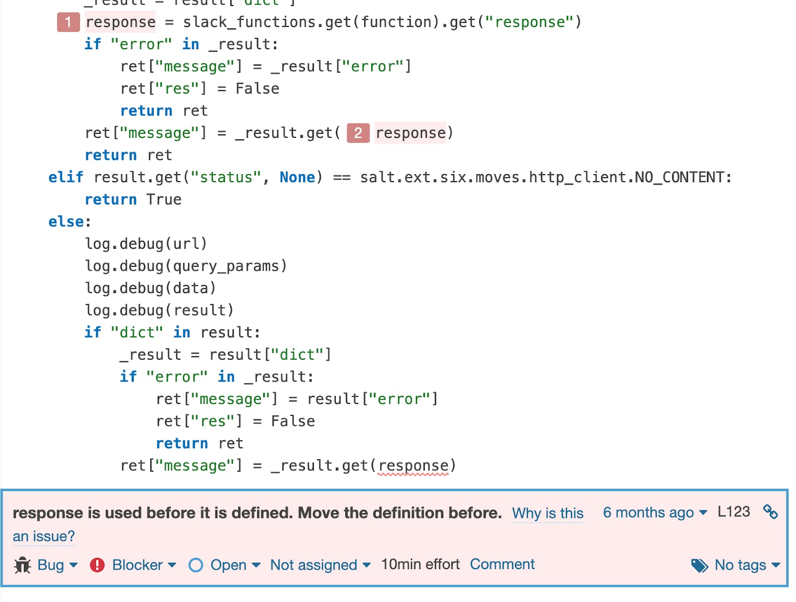Select flow location marker 1
Image resolution: width=796 pixels, height=602 pixels.
pos(68,22)
